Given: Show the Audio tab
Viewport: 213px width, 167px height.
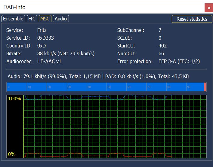Looking at the screenshot, I should click(60, 19).
